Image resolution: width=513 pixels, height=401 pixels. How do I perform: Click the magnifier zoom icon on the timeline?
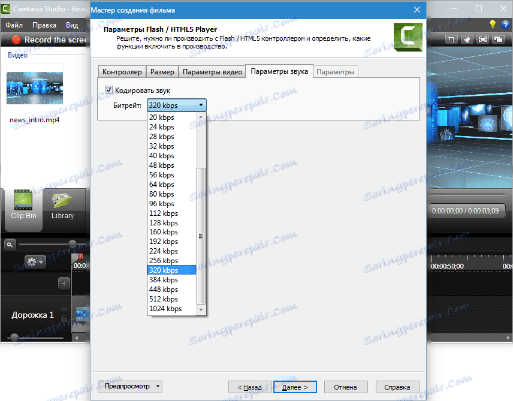(10, 244)
